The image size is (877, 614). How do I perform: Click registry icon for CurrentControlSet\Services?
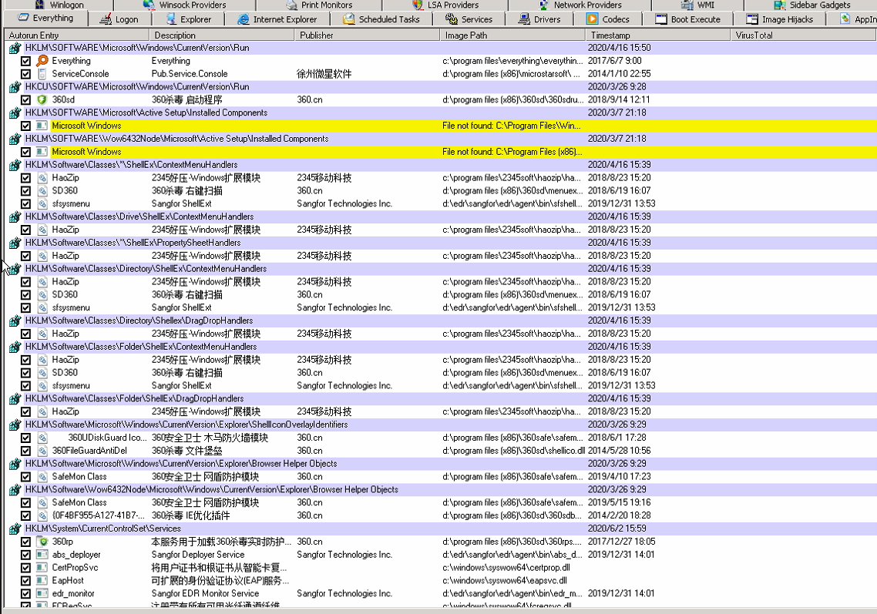[x=15, y=529]
